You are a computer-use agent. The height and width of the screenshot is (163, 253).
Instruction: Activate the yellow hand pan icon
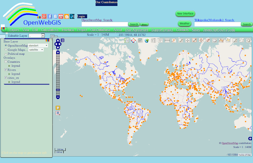click(58, 108)
